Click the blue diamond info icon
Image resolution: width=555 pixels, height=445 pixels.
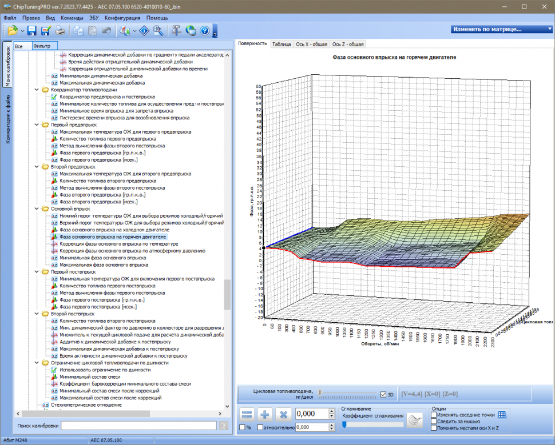tap(144, 31)
